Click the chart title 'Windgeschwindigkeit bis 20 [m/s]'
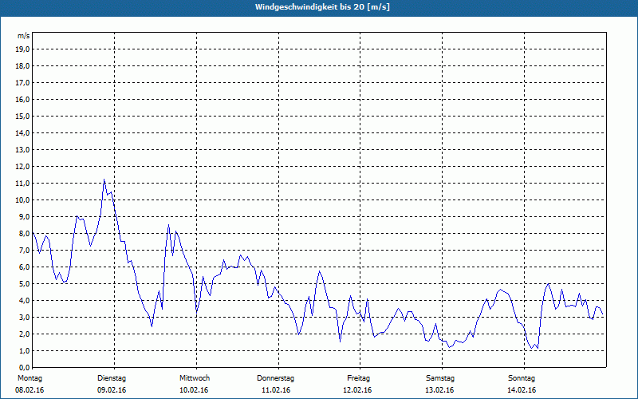Image resolution: width=638 pixels, height=399 pixels. coord(322,7)
